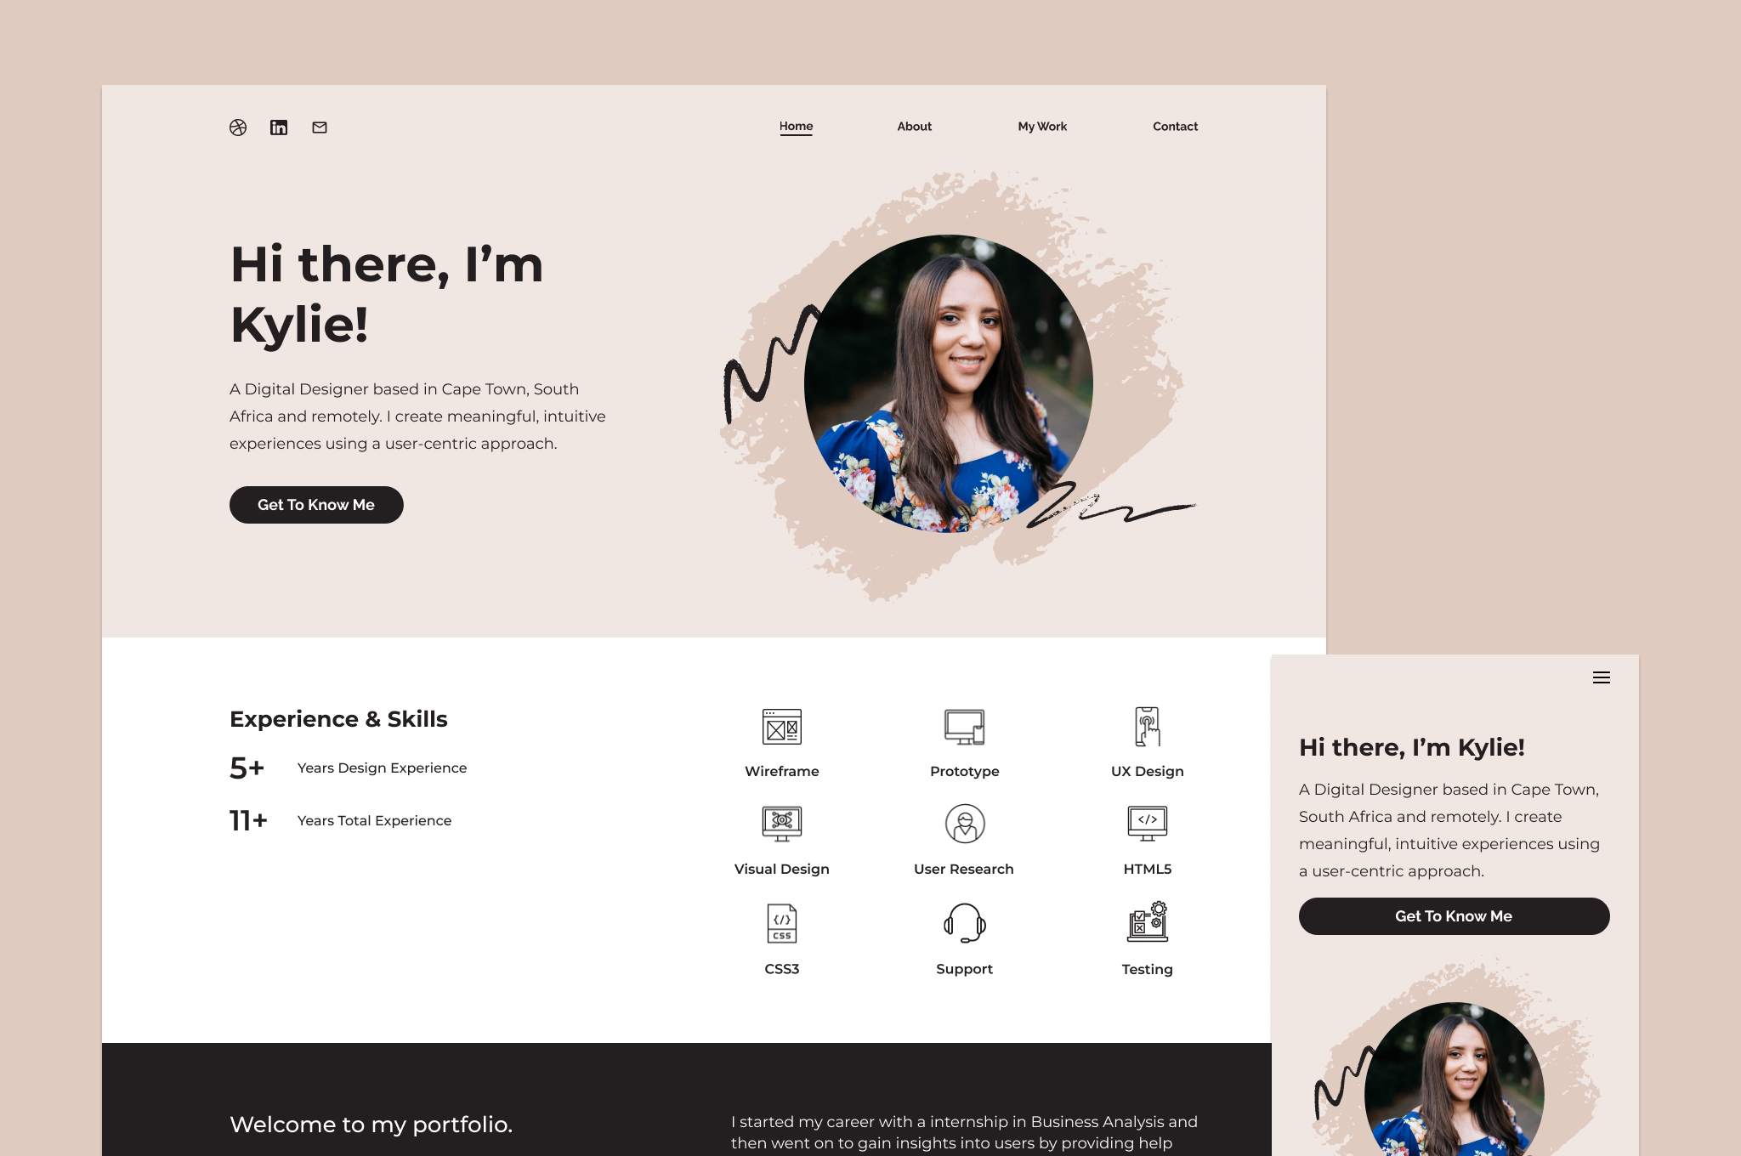The image size is (1741, 1156).
Task: Navigate to the Contact tab
Action: (1174, 125)
